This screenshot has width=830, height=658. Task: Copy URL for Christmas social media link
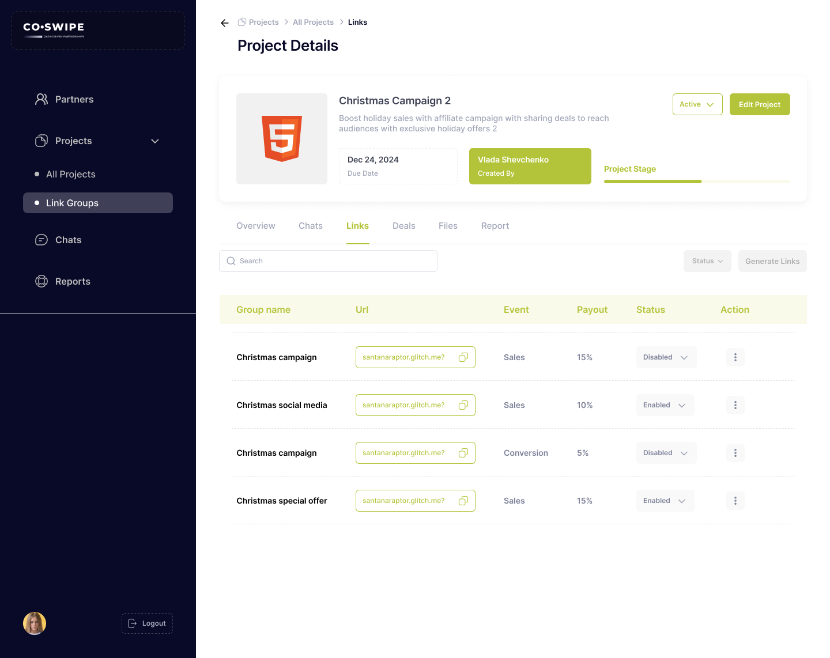pyautogui.click(x=463, y=406)
